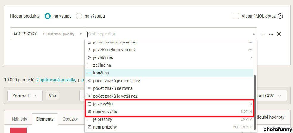
Task: Open the MQL help question mark icon
Action: 280,16
